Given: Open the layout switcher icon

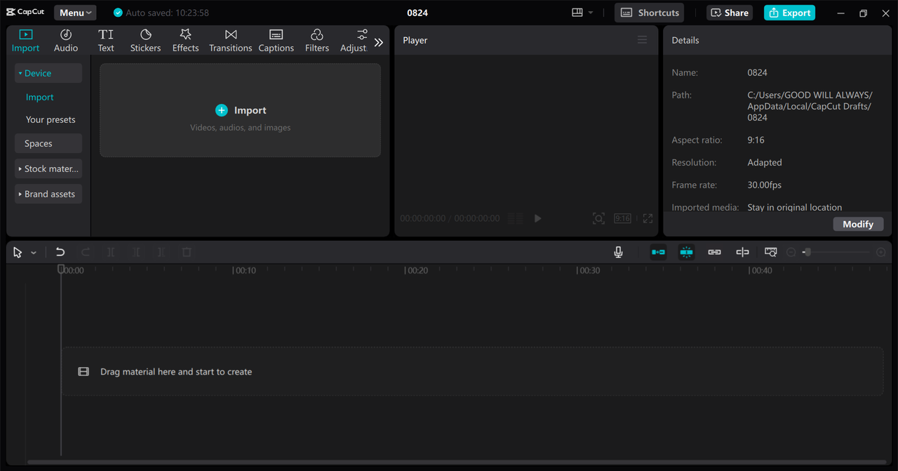Looking at the screenshot, I should click(x=578, y=13).
